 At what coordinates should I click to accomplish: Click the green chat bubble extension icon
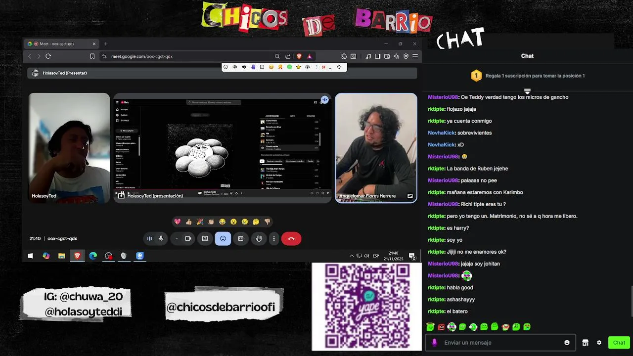(x=289, y=67)
